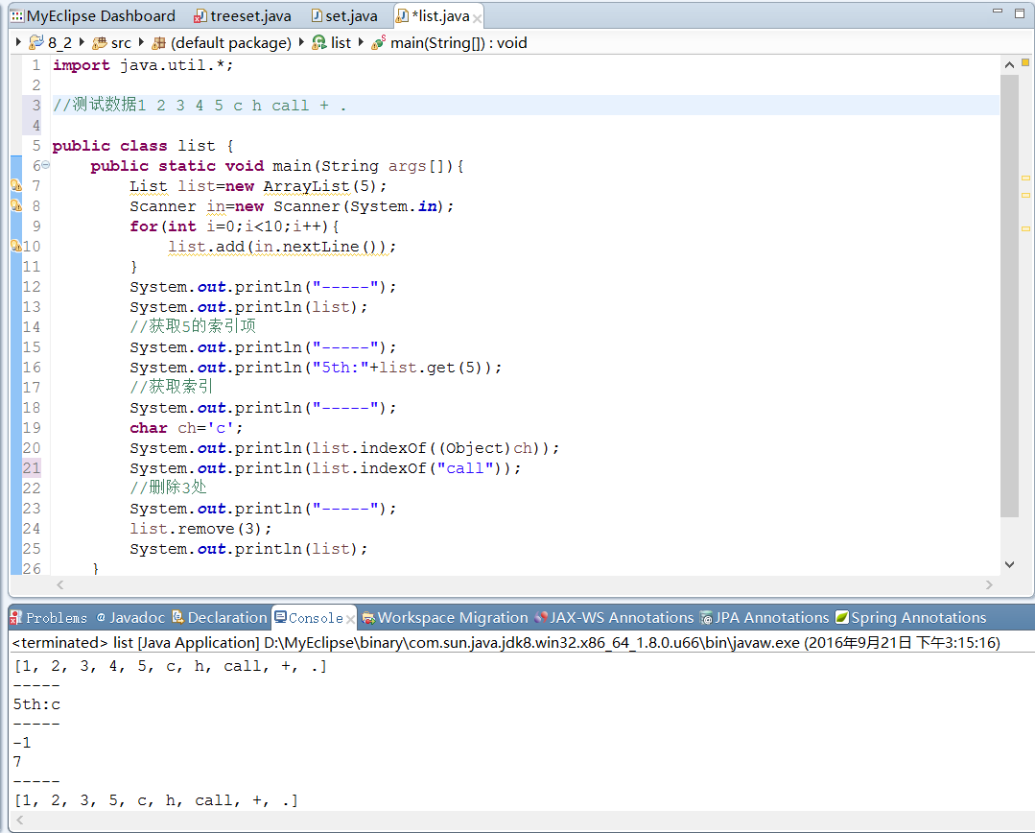Click console output '5th:c'
The image size is (1035, 833).
tap(37, 704)
